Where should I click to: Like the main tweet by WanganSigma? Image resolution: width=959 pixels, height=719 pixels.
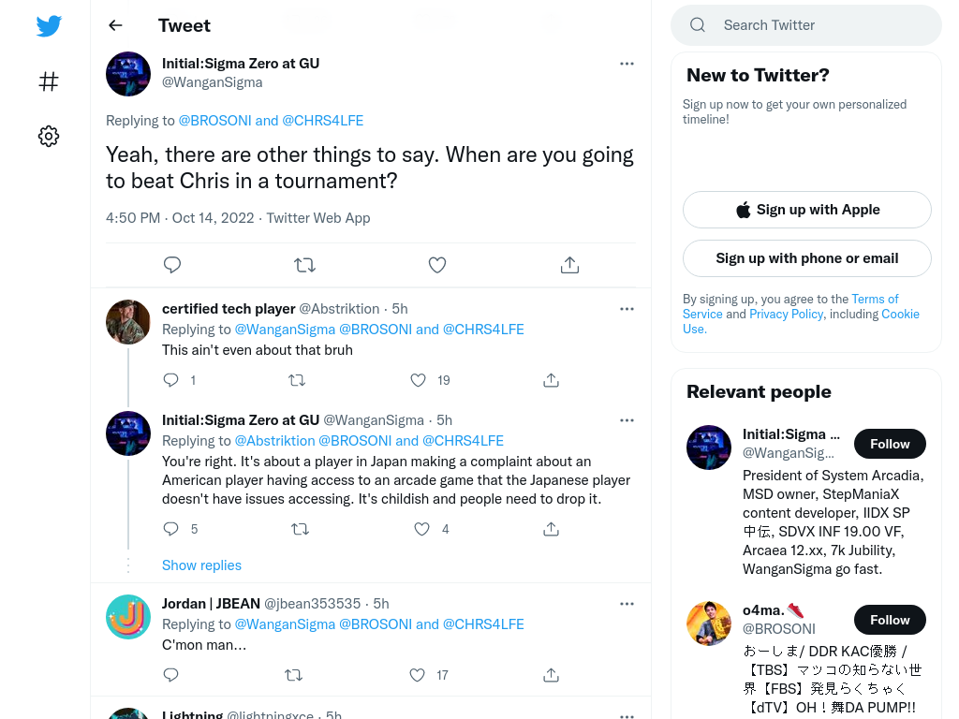point(437,265)
